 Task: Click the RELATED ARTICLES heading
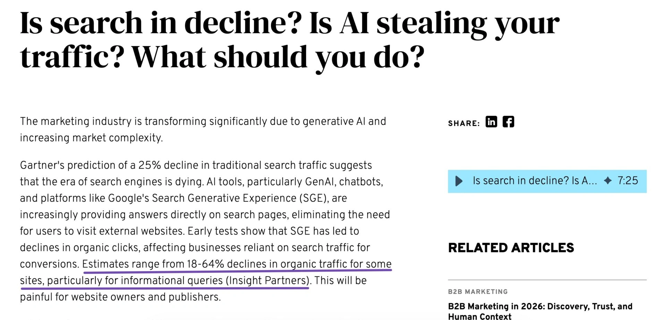[511, 248]
